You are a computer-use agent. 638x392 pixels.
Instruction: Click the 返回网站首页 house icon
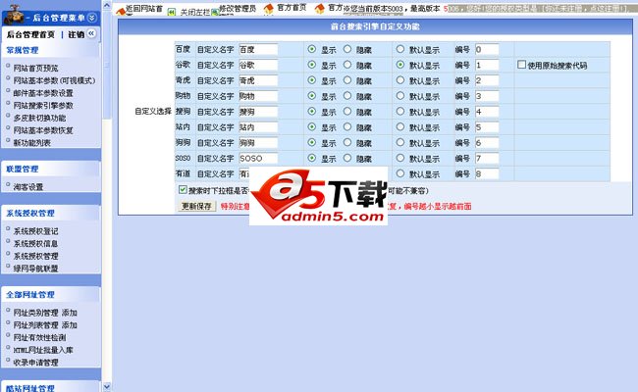pyautogui.click(x=121, y=12)
